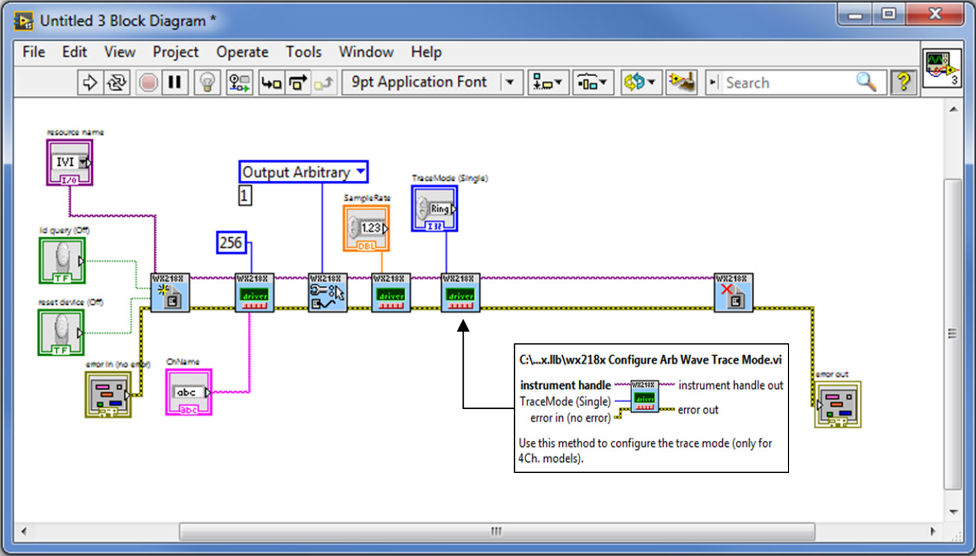Image resolution: width=976 pixels, height=556 pixels.
Task: Click the id query boolean terminal
Action: (62, 261)
